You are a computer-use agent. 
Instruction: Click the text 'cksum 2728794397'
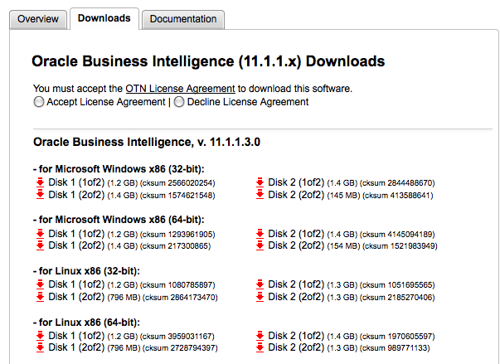click(180, 348)
